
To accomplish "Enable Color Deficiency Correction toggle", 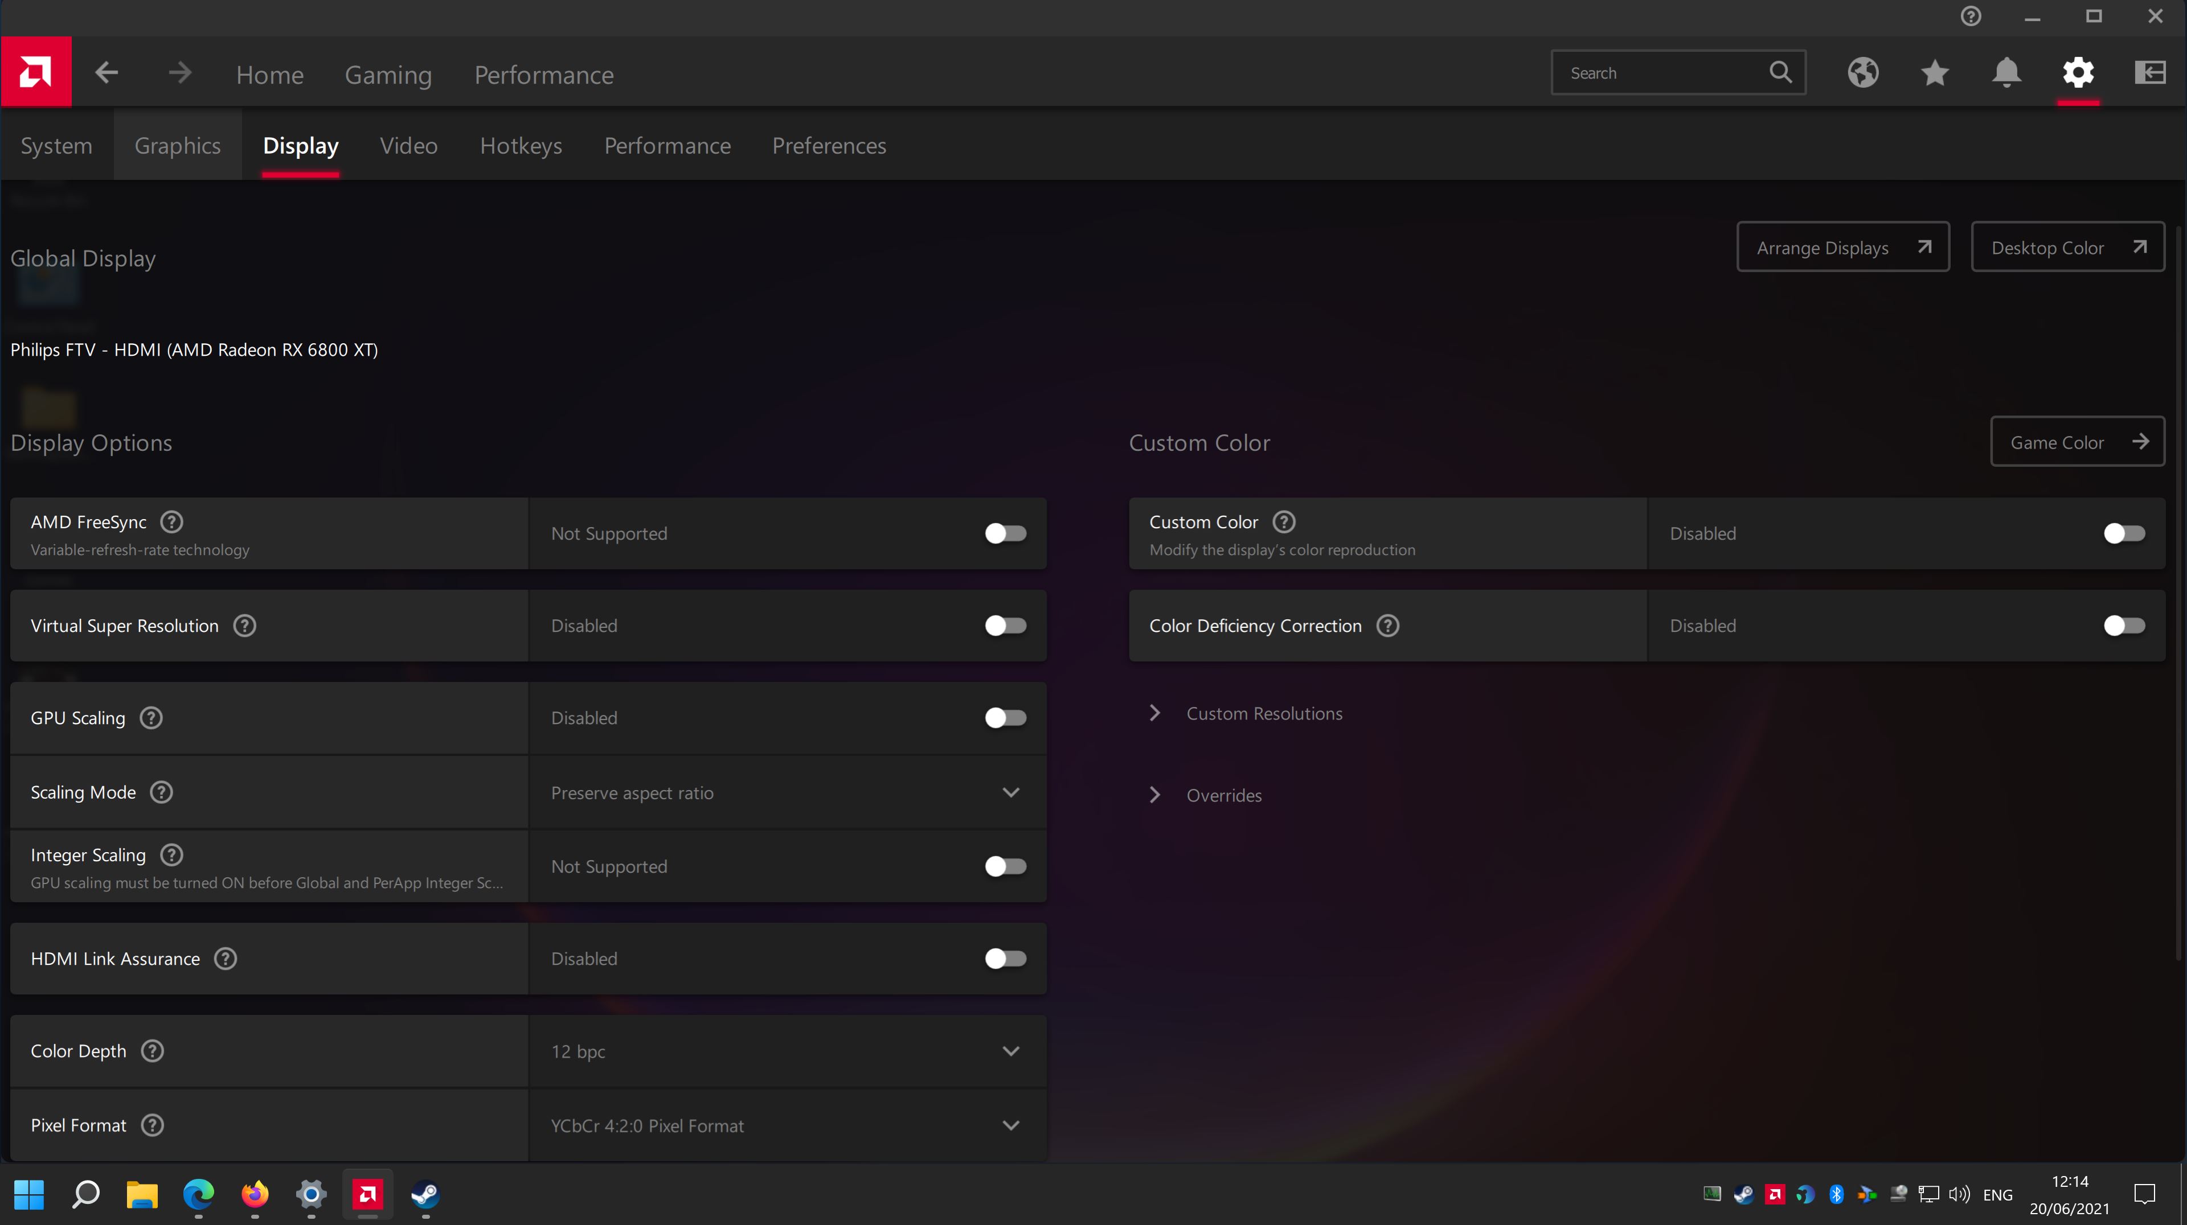I will coord(2124,626).
